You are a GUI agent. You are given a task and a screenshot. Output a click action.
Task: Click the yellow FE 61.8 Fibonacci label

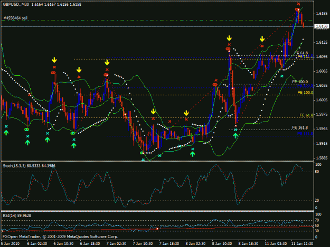306,115
